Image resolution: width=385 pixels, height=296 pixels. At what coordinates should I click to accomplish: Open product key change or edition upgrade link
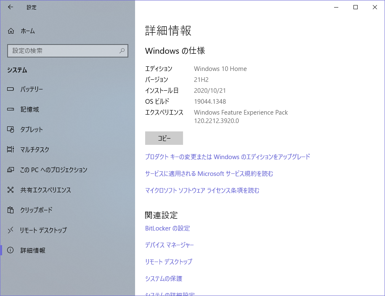point(227,157)
